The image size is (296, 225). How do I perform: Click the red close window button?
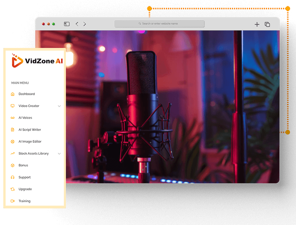click(x=43, y=24)
